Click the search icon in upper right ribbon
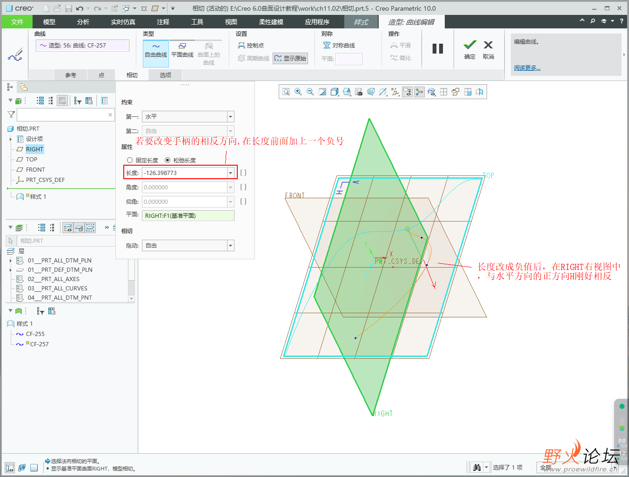Image resolution: width=629 pixels, height=477 pixels. tap(593, 21)
